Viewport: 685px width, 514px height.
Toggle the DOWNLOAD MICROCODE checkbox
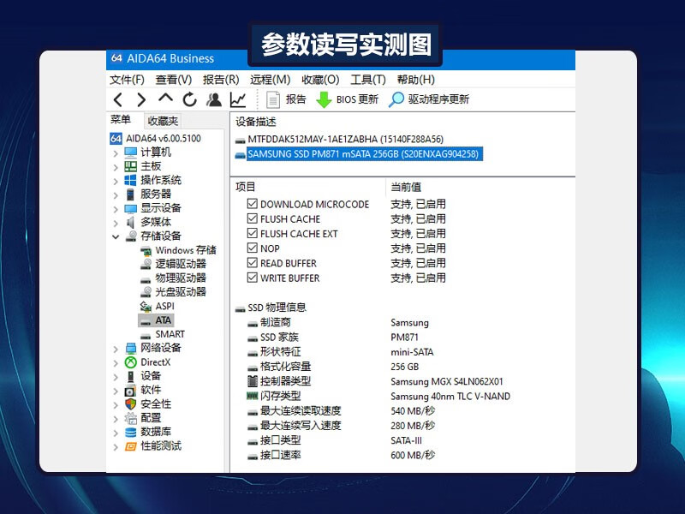tap(252, 204)
